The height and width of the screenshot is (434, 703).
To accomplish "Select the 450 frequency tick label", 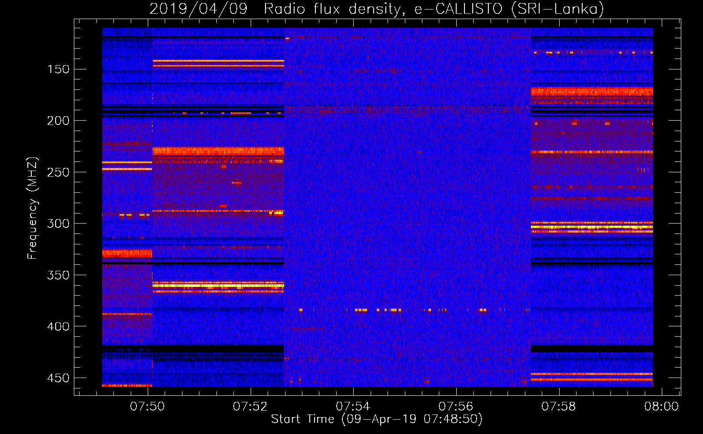I will coord(58,378).
